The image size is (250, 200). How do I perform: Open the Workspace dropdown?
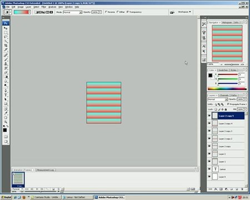click(x=184, y=12)
